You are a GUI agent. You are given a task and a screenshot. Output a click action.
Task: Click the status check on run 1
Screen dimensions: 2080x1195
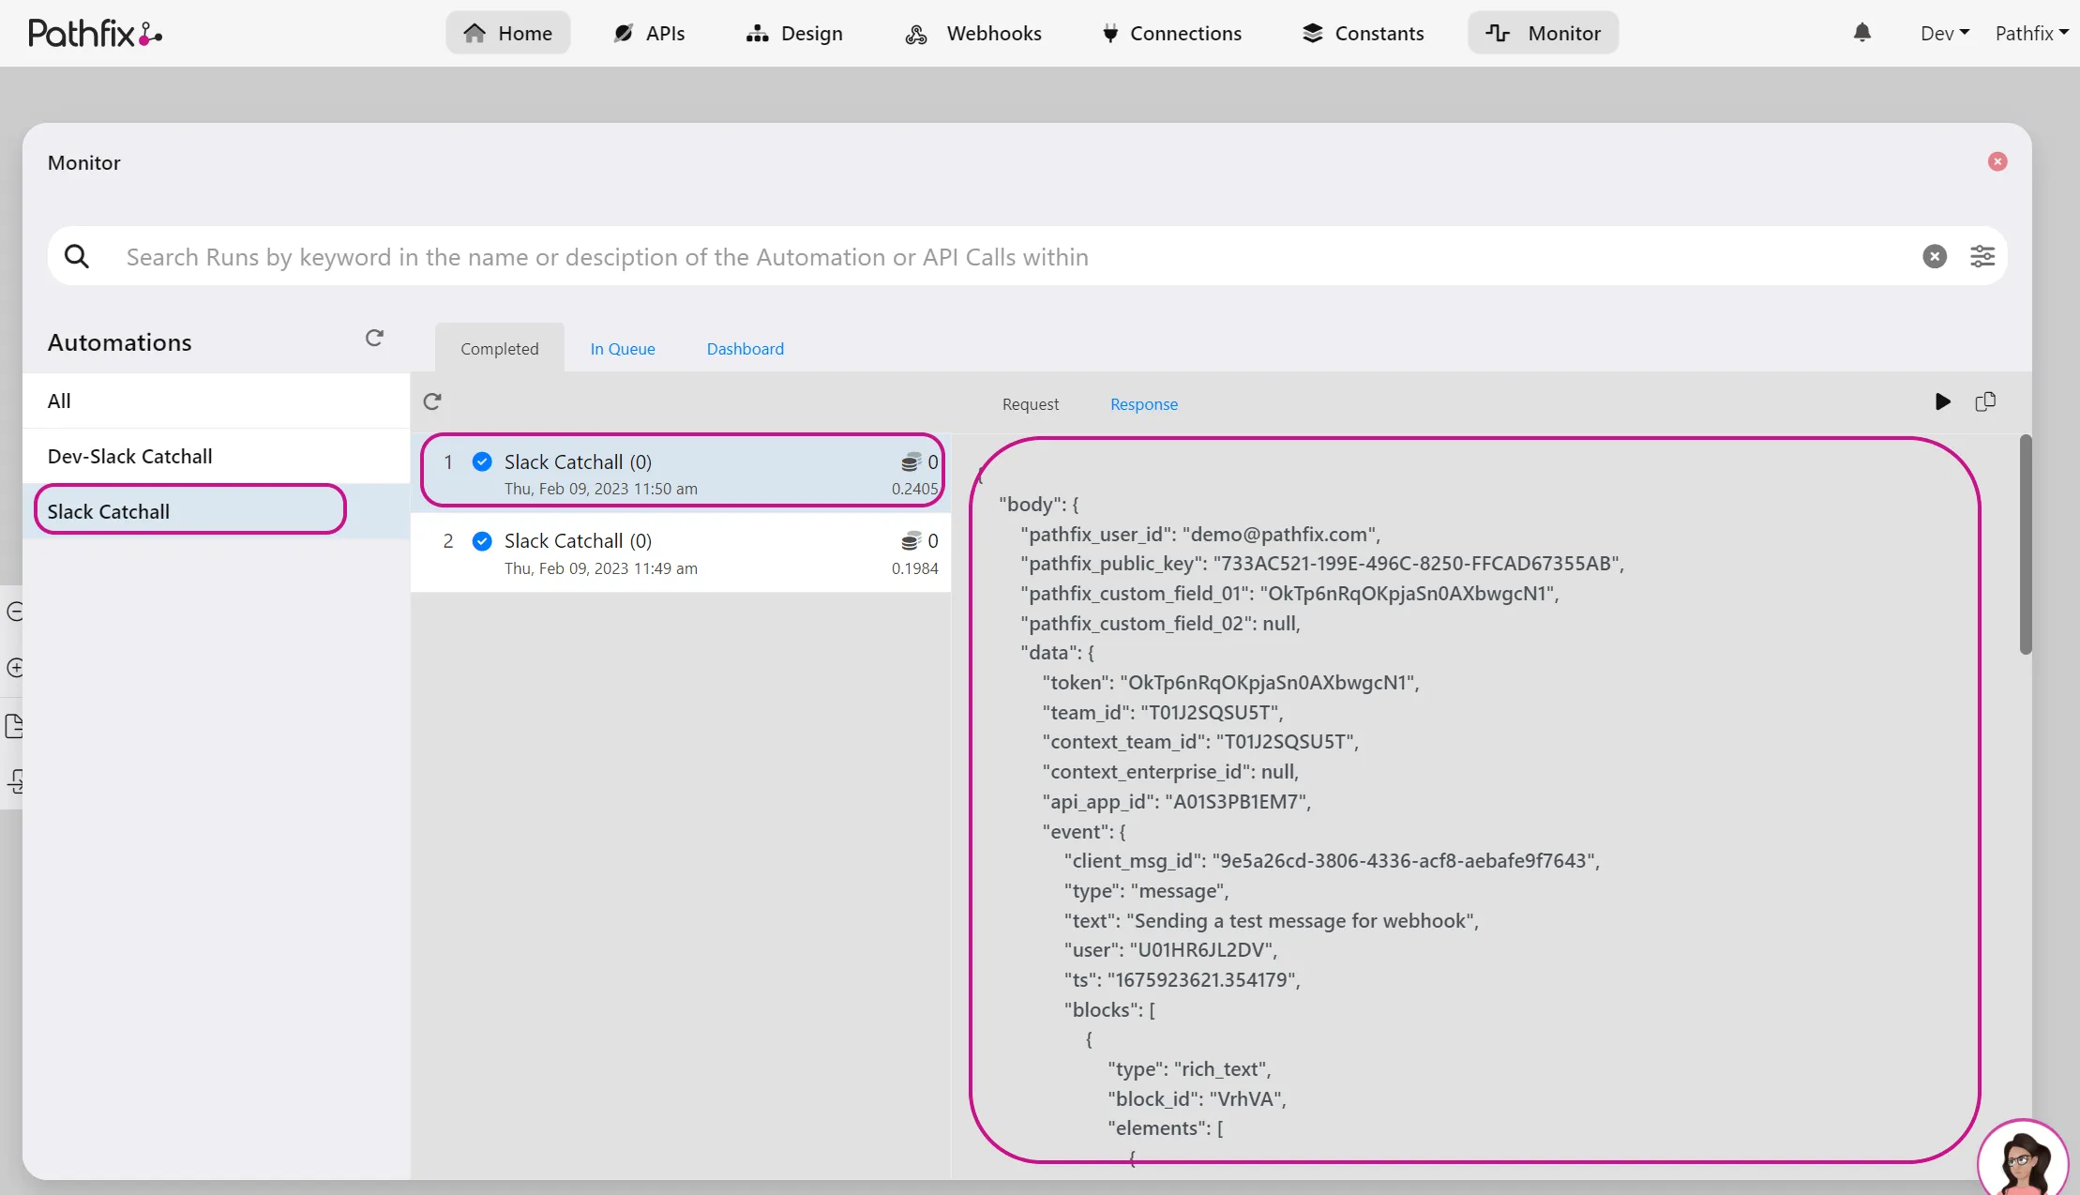[482, 461]
